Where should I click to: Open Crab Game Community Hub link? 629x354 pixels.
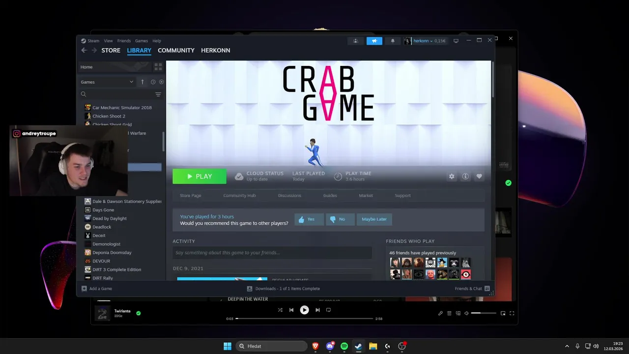(x=239, y=196)
